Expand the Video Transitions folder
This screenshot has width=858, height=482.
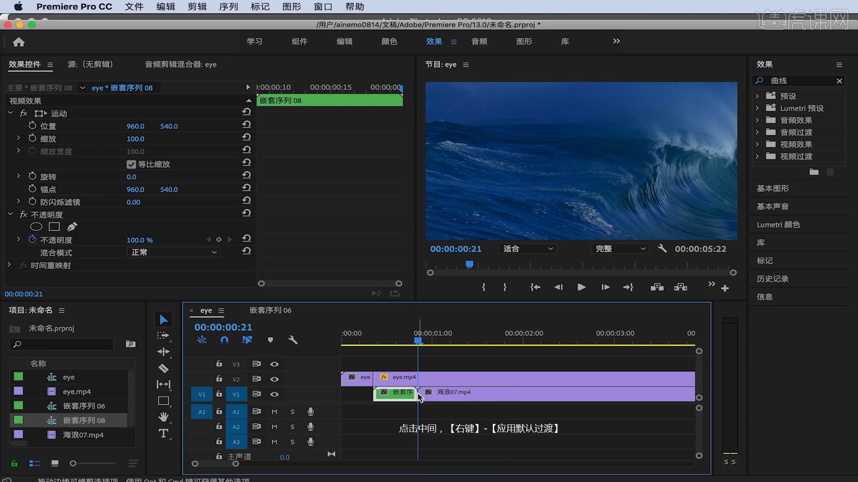pyautogui.click(x=757, y=156)
